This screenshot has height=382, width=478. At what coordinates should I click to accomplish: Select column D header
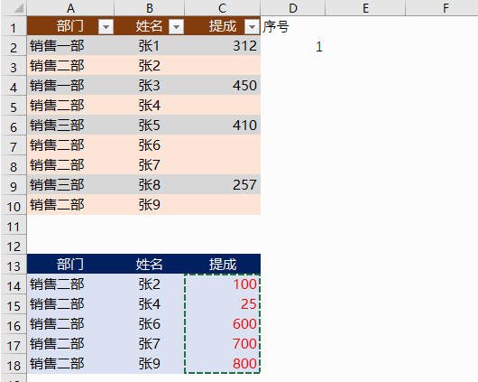tap(292, 8)
